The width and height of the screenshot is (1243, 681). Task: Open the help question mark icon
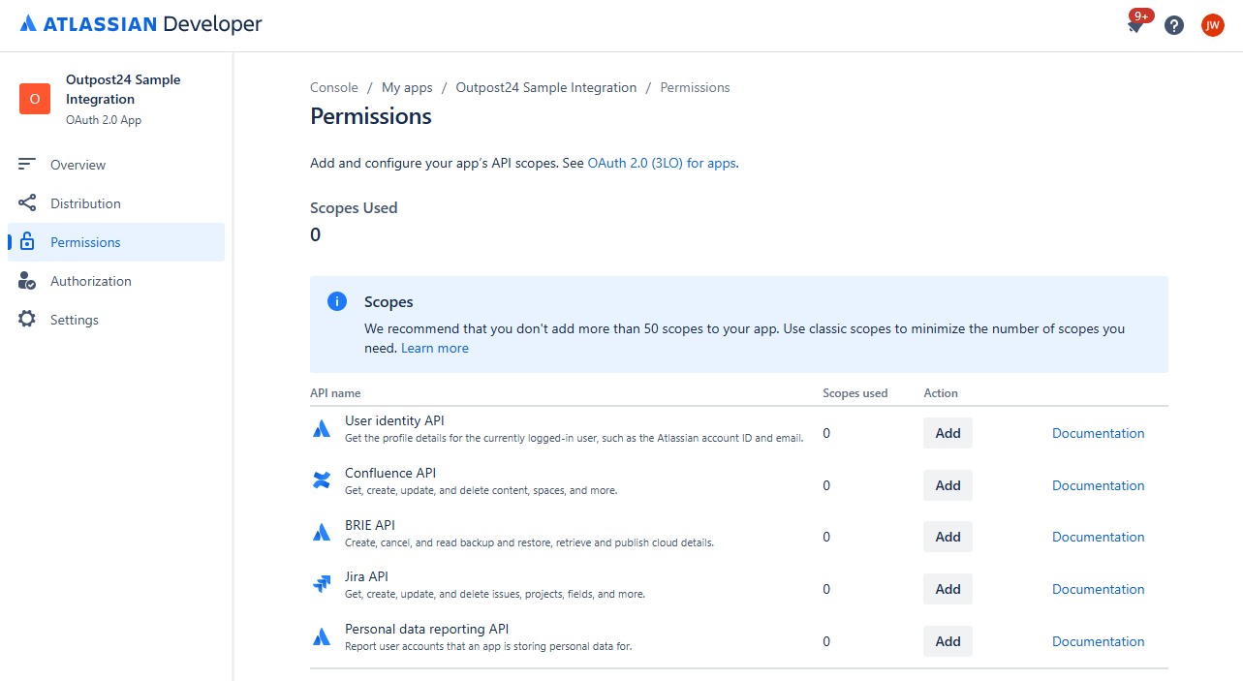pos(1174,25)
